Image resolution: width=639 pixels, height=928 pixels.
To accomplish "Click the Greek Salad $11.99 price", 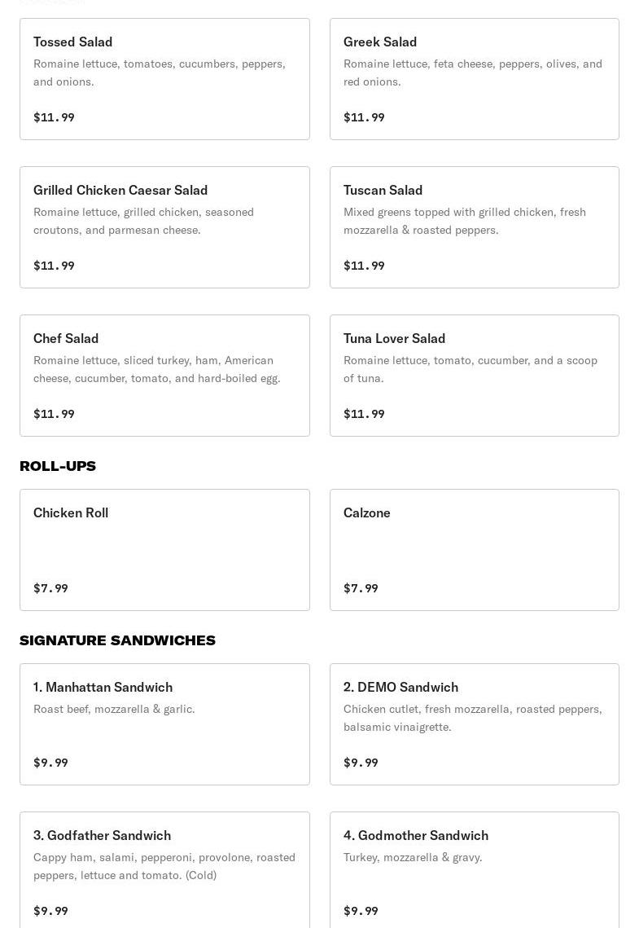I will [x=364, y=117].
